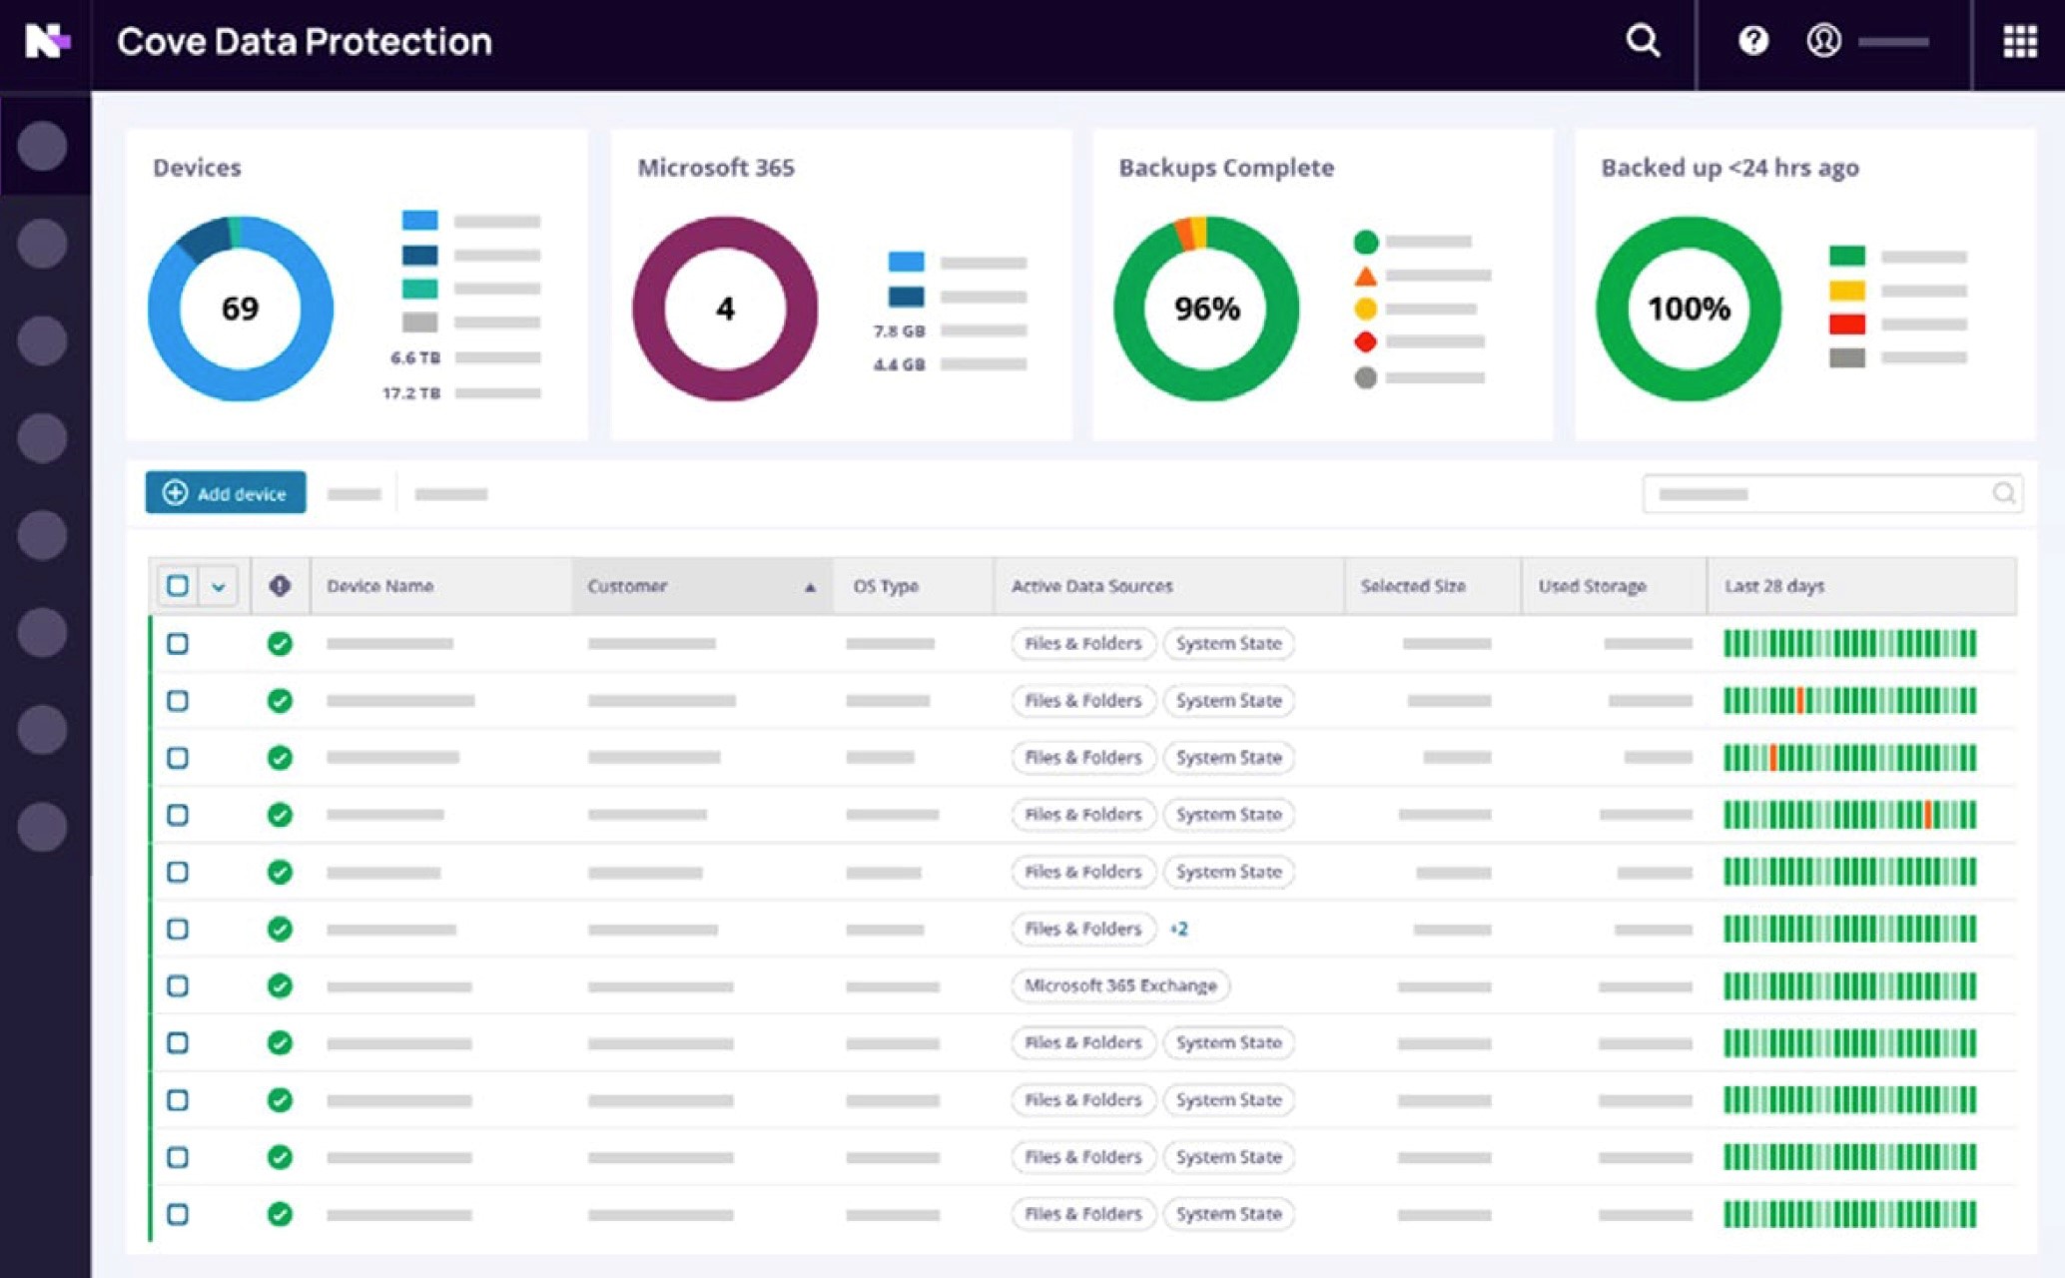Open the help question mark icon

point(1752,41)
